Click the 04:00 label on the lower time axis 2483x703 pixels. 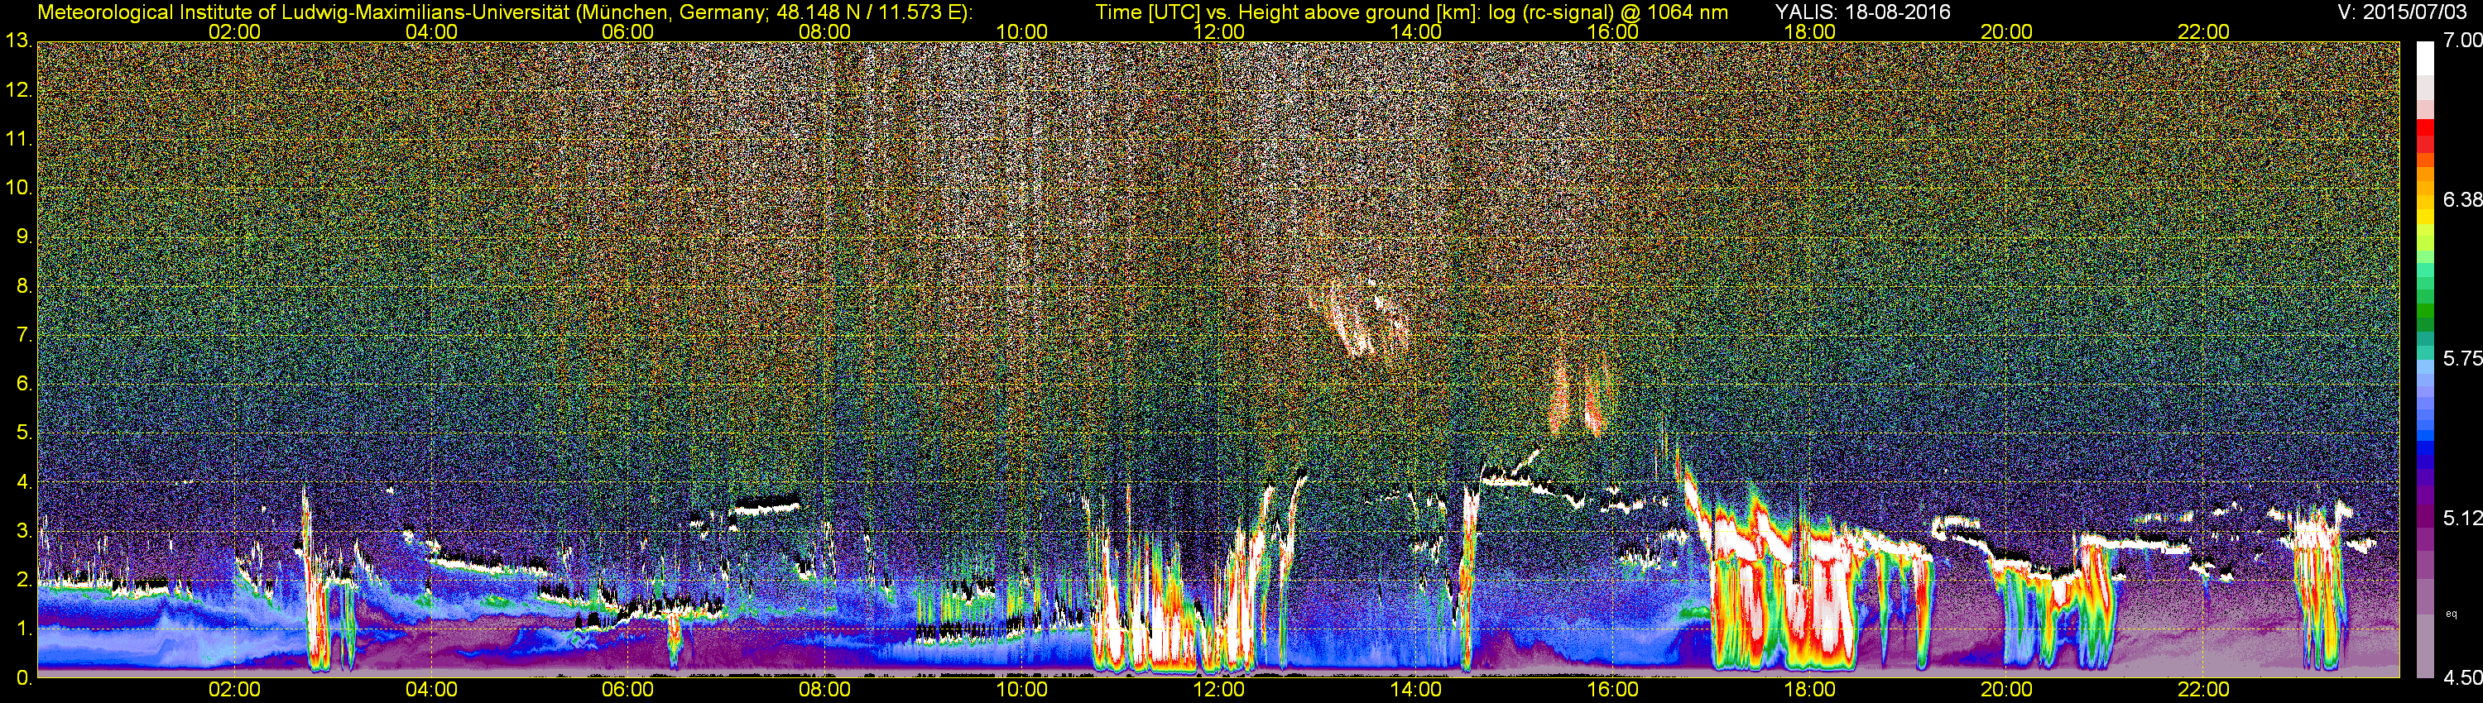click(431, 691)
